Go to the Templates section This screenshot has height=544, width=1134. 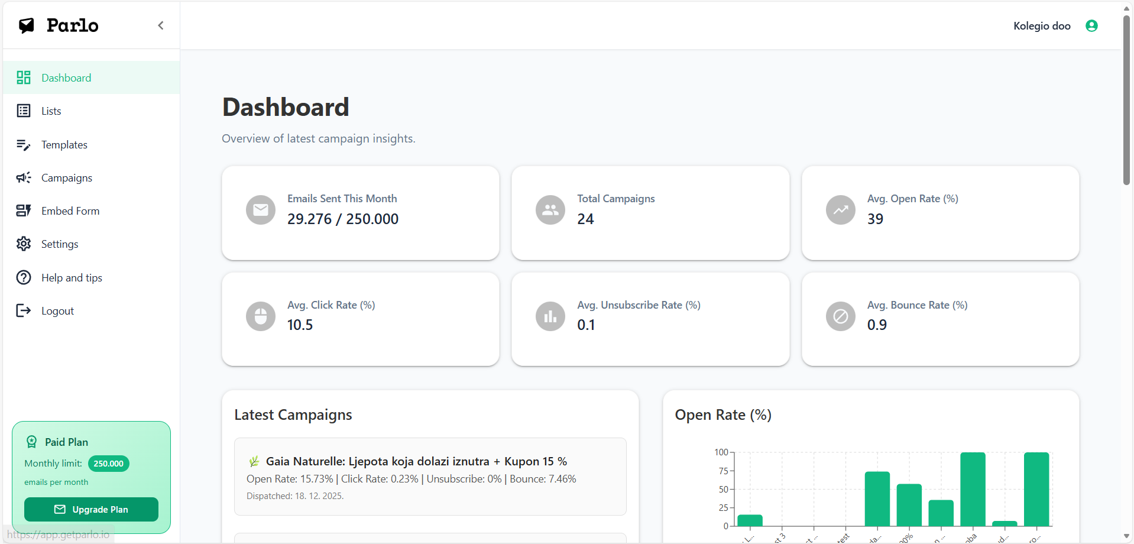(64, 145)
